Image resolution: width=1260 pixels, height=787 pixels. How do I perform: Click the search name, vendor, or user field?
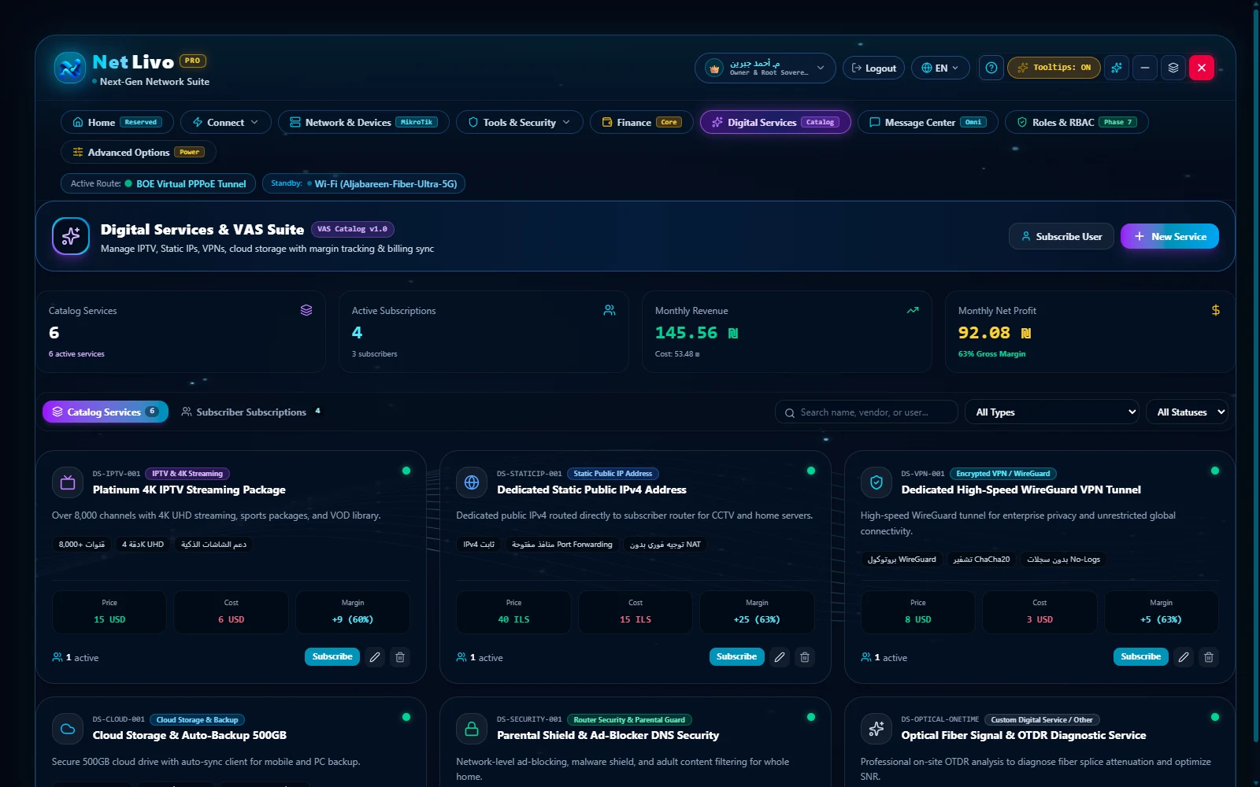[866, 412]
